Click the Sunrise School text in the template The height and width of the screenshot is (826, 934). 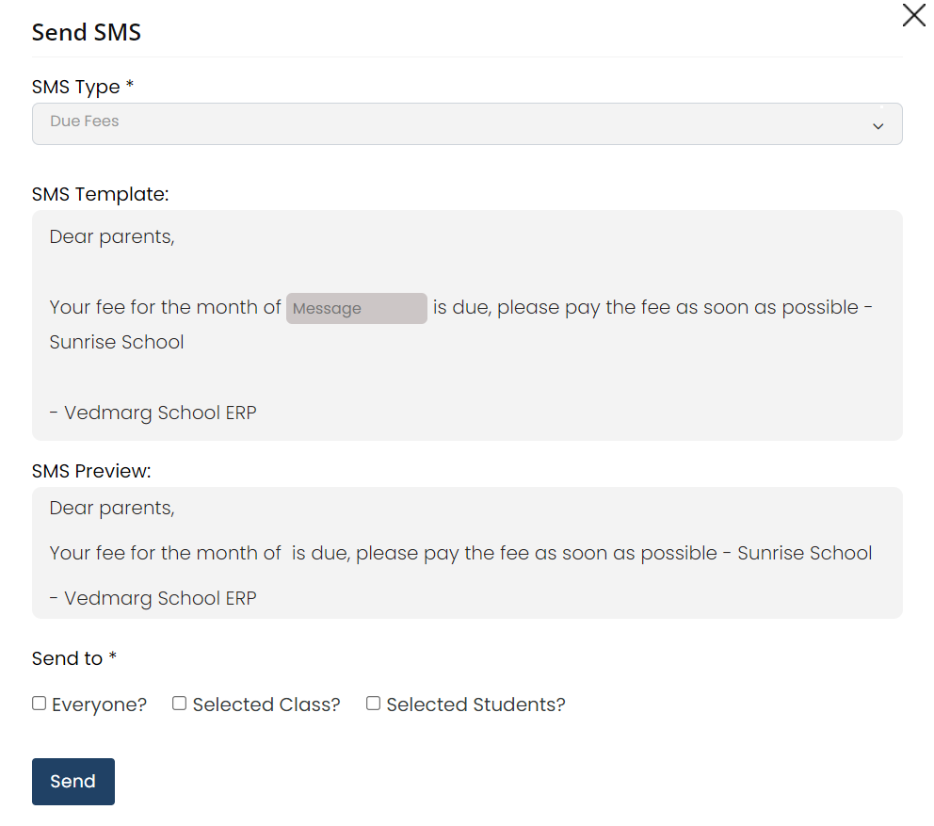116,342
